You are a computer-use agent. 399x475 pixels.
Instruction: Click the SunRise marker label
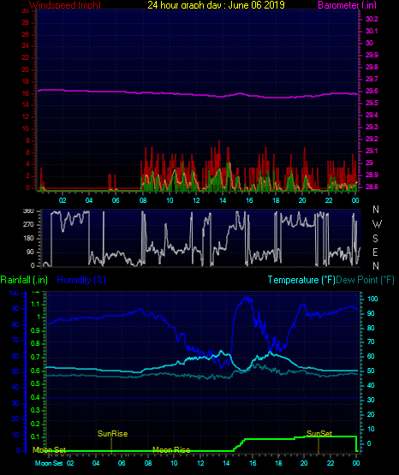pos(112,434)
